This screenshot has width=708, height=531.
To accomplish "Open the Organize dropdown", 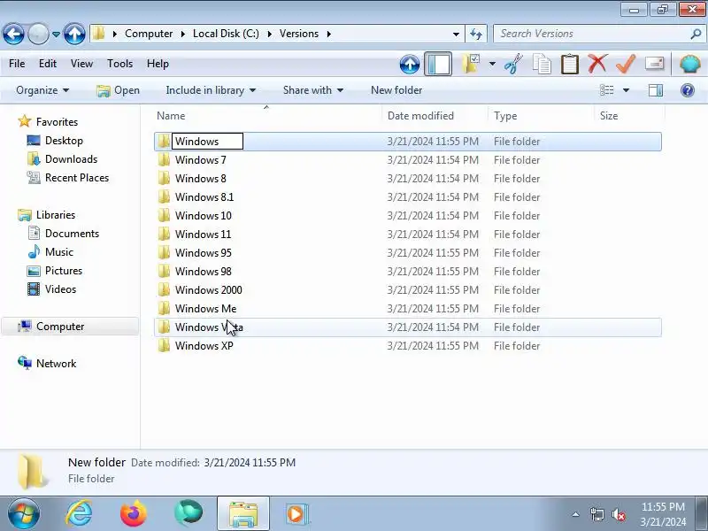I will tap(42, 90).
